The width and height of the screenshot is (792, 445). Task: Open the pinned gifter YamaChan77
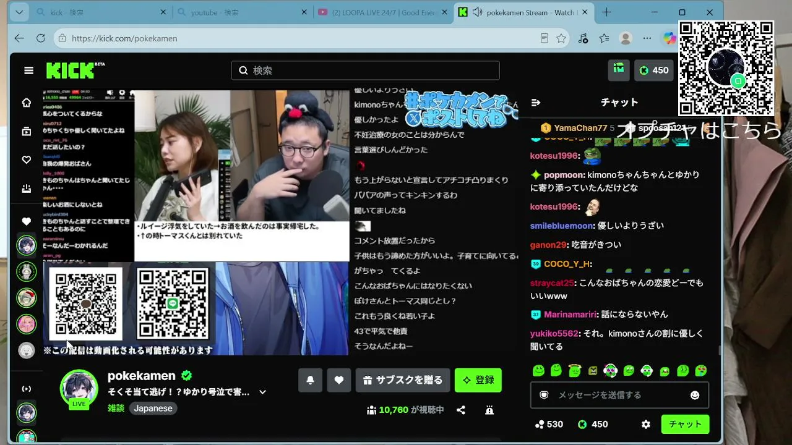tap(580, 128)
